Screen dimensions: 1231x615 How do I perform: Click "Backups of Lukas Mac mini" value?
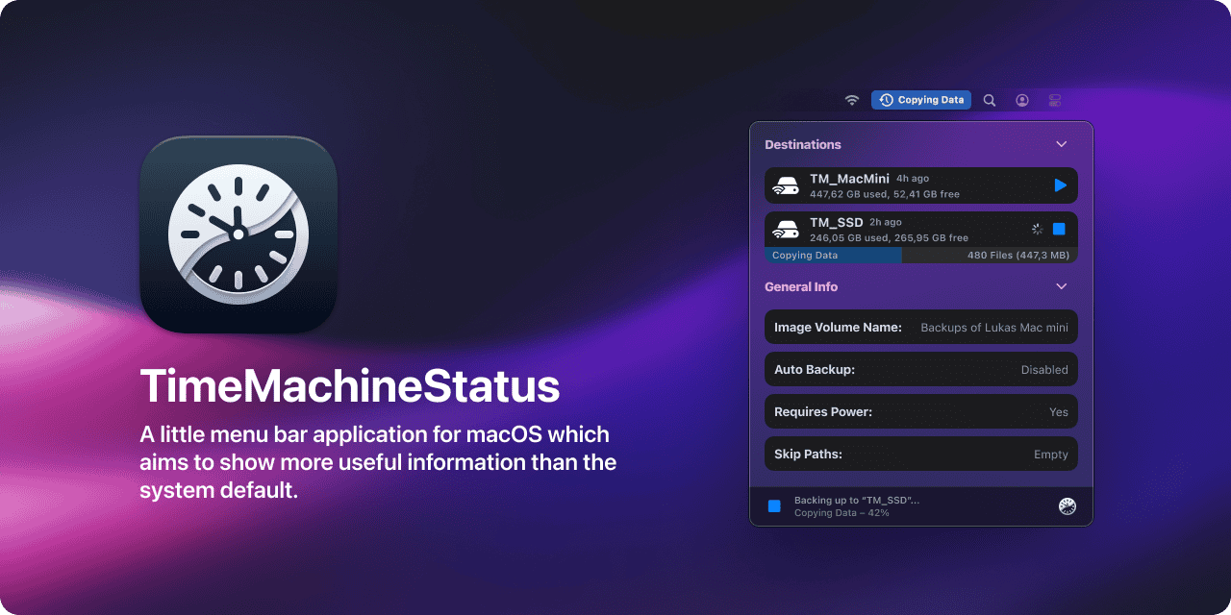(994, 328)
